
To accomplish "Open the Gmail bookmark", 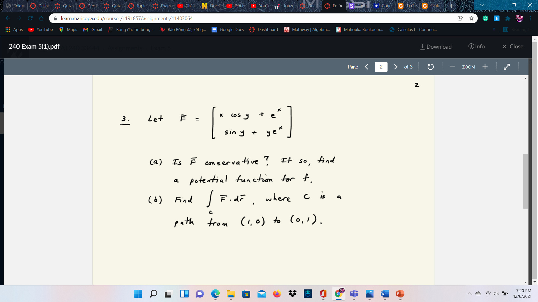I will (x=92, y=29).
